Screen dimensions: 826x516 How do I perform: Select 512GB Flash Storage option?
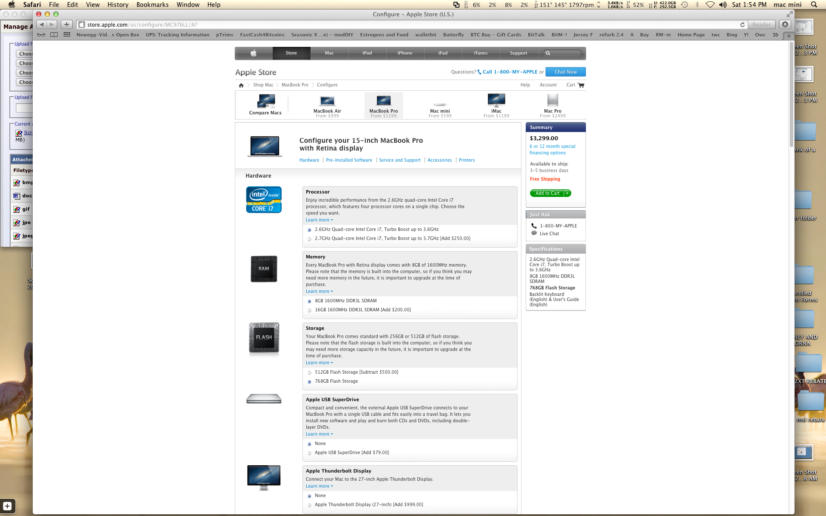point(309,373)
